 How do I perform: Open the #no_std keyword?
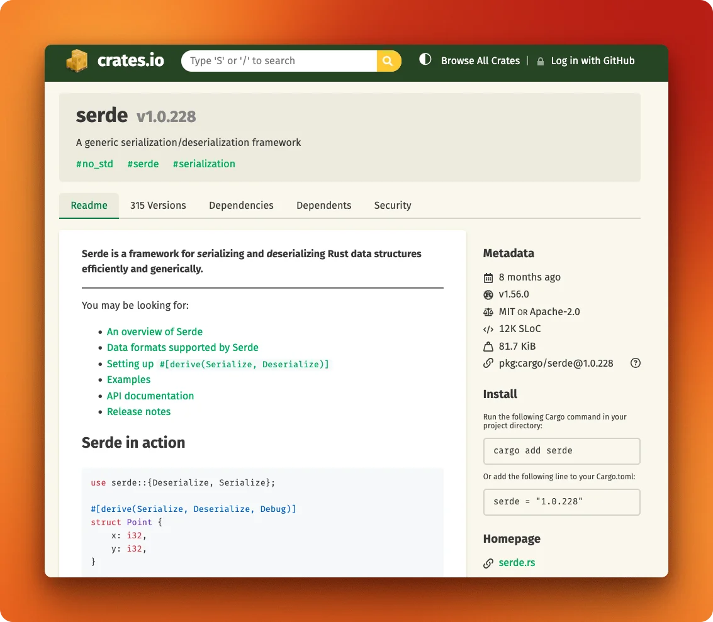point(94,164)
